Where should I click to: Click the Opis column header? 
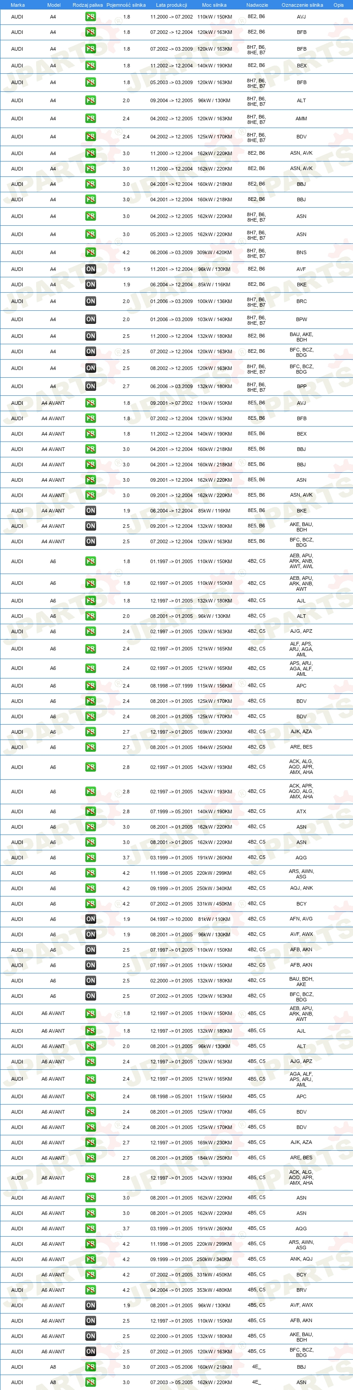pyautogui.click(x=339, y=5)
